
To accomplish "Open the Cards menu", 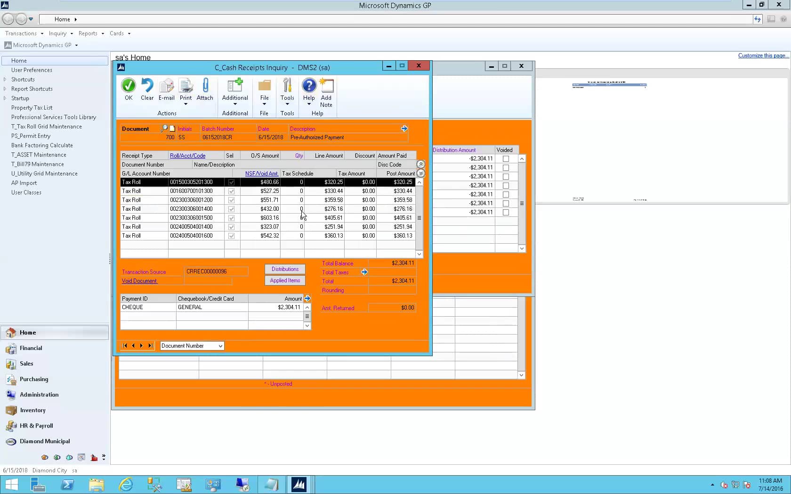I will [120, 33].
